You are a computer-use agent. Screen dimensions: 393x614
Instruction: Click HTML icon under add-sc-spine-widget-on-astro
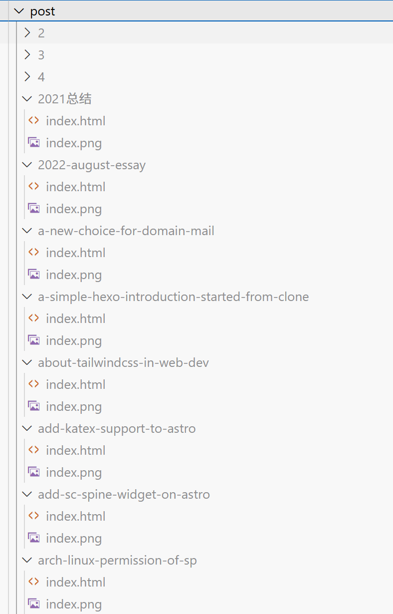33,516
